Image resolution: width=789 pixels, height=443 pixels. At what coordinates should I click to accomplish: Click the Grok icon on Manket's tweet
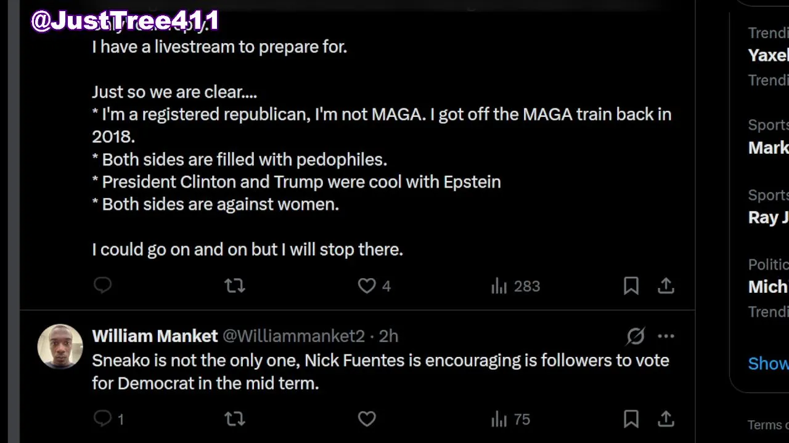pos(636,336)
